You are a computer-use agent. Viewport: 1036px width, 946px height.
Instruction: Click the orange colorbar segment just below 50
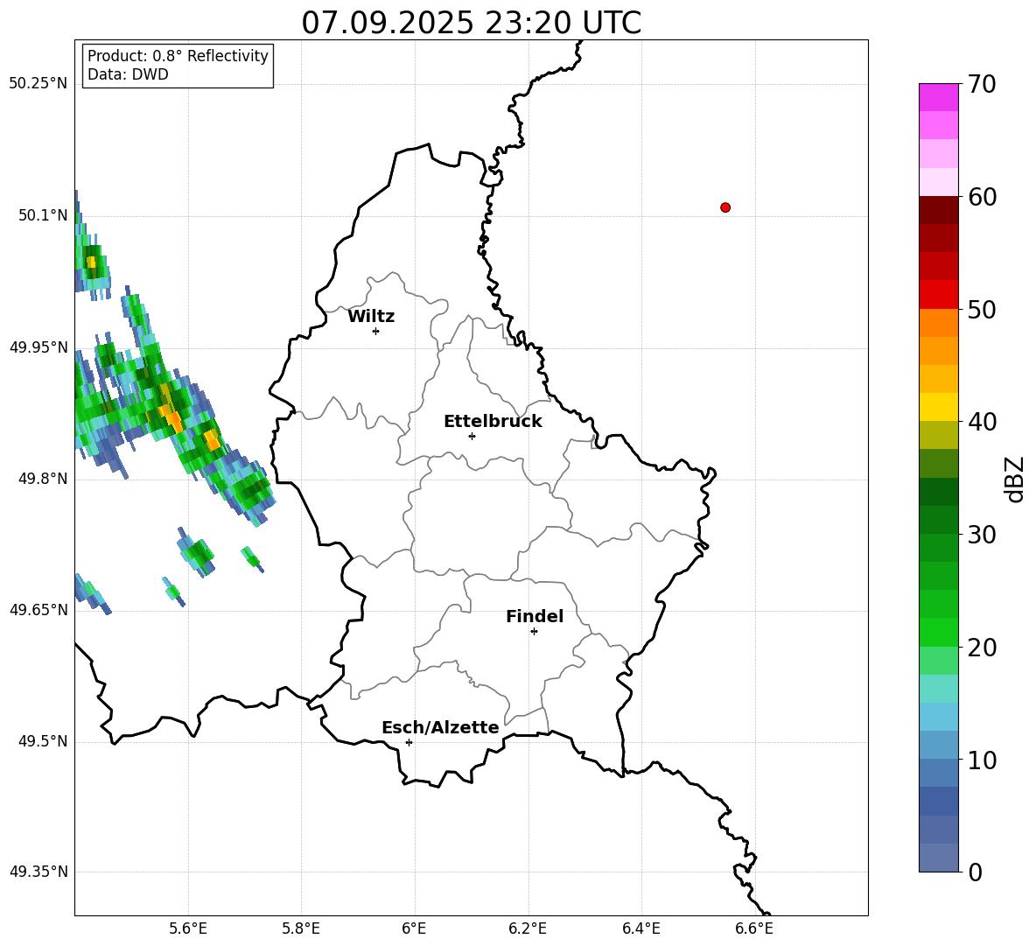938,323
